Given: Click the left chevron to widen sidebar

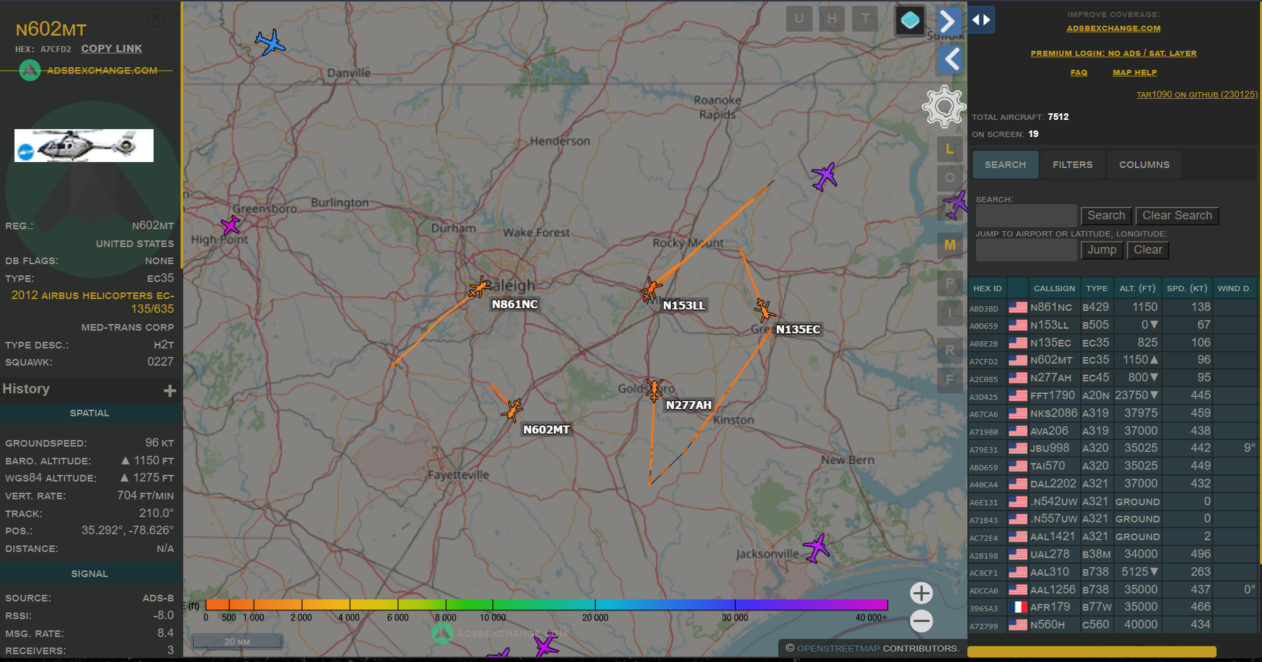Looking at the screenshot, I should coord(950,60).
